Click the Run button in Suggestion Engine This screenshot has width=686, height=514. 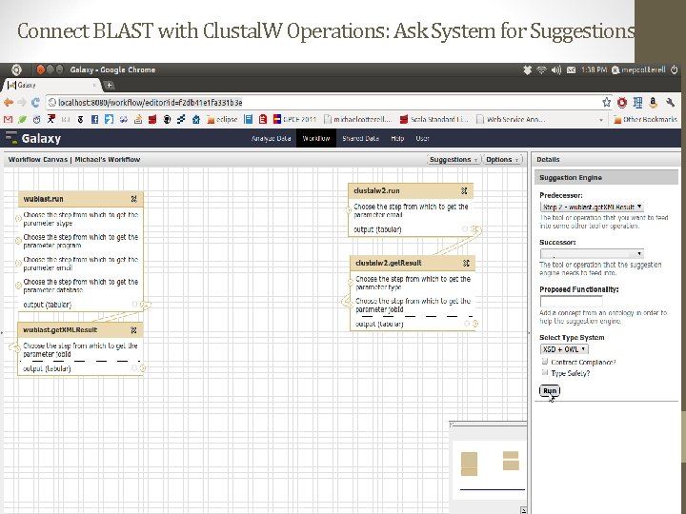click(550, 391)
